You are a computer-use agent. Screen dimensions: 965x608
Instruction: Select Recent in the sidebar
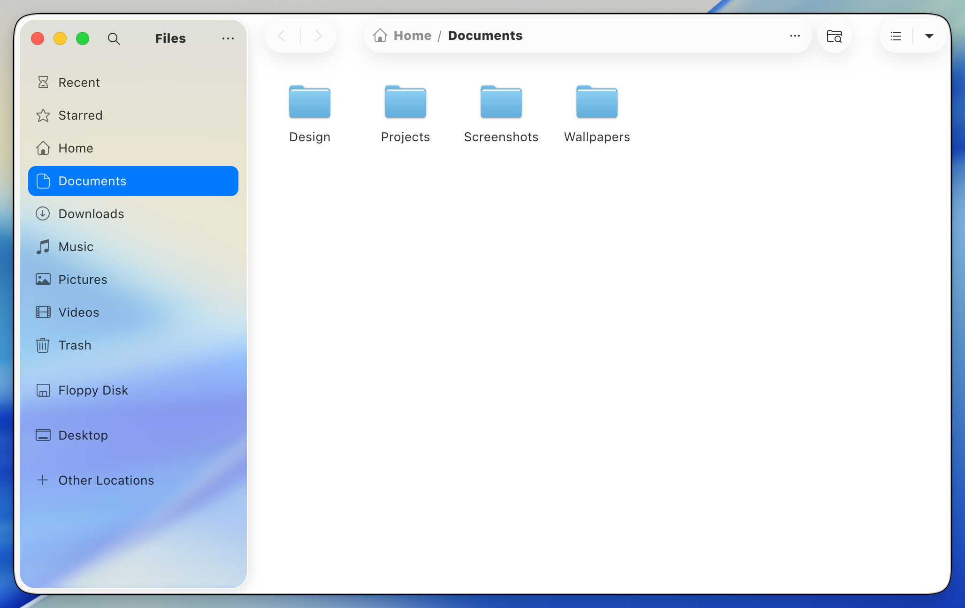[133, 83]
